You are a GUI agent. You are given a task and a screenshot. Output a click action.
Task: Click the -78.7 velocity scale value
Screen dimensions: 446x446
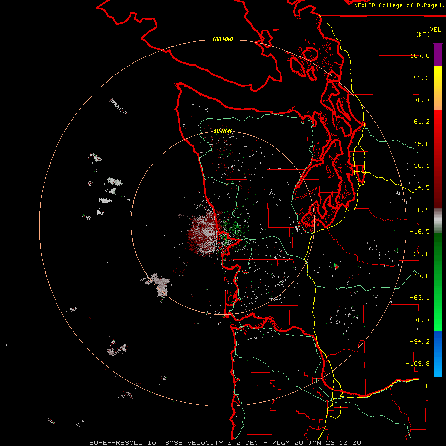420,320
